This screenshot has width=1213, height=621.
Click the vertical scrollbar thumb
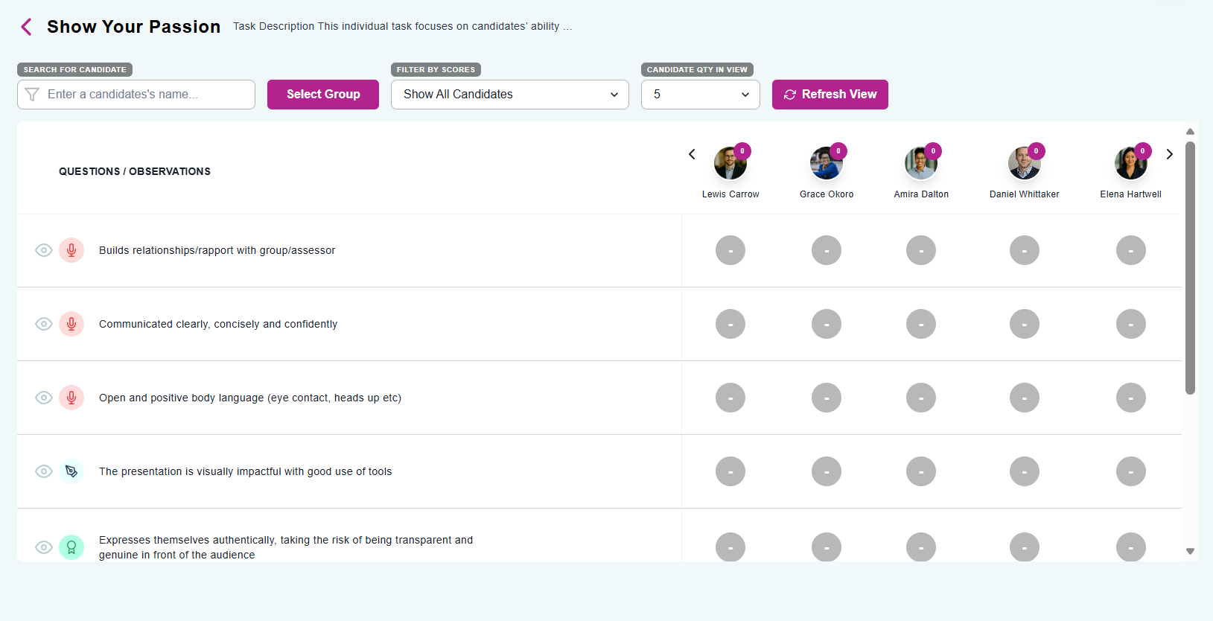pyautogui.click(x=1190, y=267)
